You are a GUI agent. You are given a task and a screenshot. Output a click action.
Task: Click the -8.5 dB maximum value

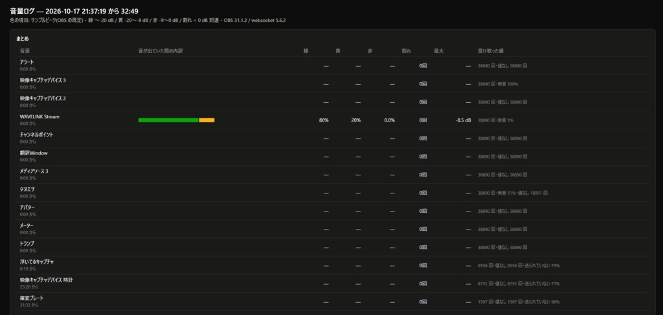(464, 120)
